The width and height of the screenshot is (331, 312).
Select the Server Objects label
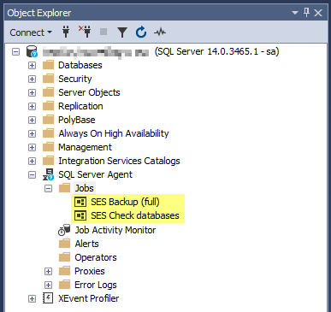point(89,92)
